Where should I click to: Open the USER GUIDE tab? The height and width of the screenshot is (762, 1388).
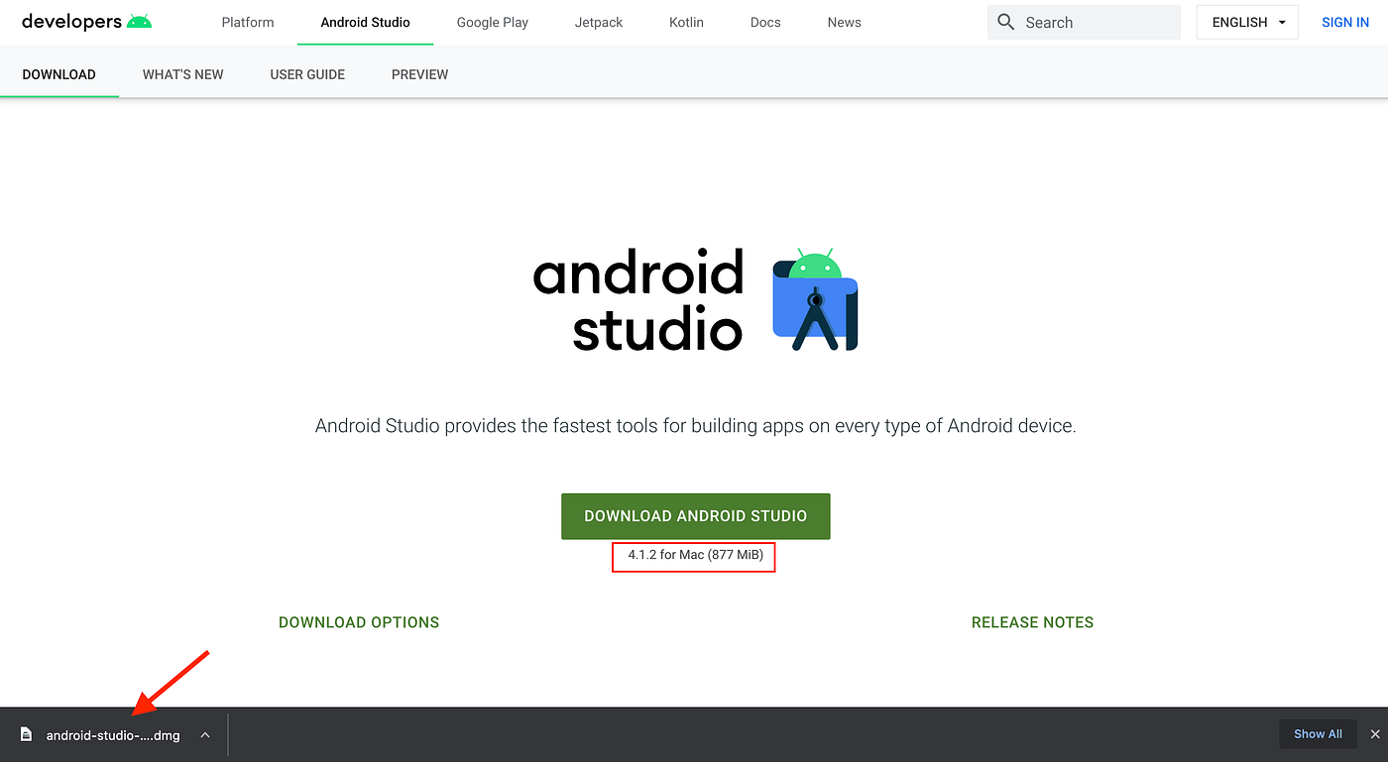(x=307, y=74)
